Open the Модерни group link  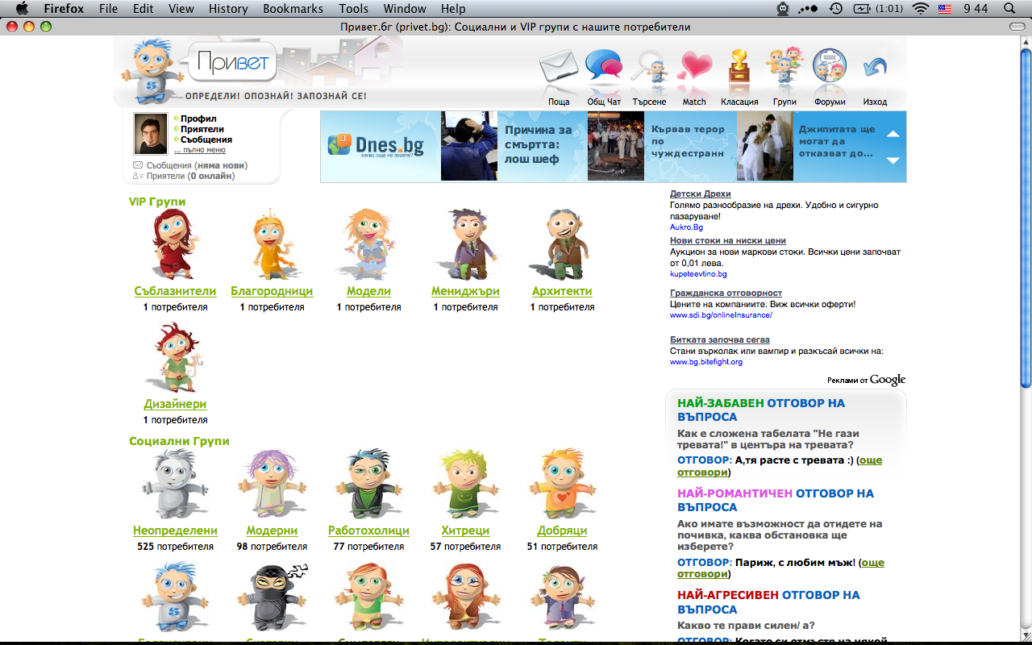(272, 531)
